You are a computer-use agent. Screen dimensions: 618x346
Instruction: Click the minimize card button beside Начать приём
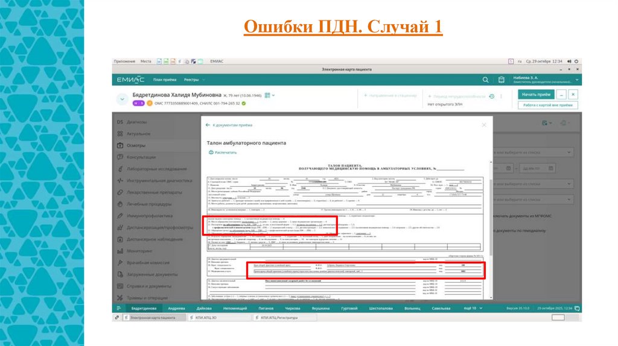pyautogui.click(x=561, y=95)
